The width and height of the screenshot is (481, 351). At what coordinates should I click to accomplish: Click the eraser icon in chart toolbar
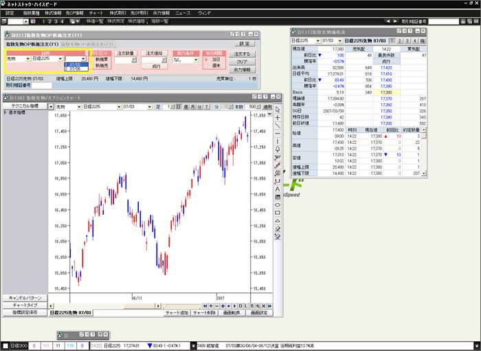[278, 228]
